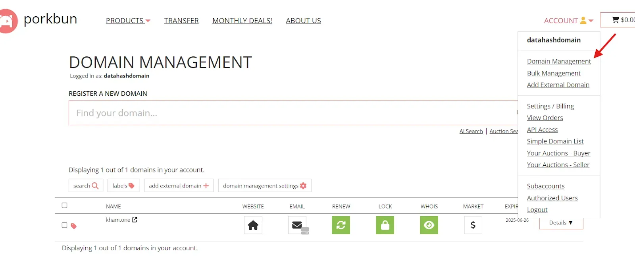Image resolution: width=635 pixels, height=263 pixels.
Task: Click the website home icon for kham.one
Action: [x=253, y=225]
